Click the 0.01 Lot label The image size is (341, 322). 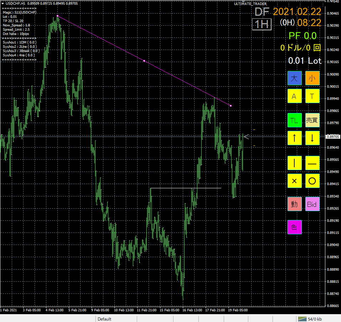click(305, 61)
